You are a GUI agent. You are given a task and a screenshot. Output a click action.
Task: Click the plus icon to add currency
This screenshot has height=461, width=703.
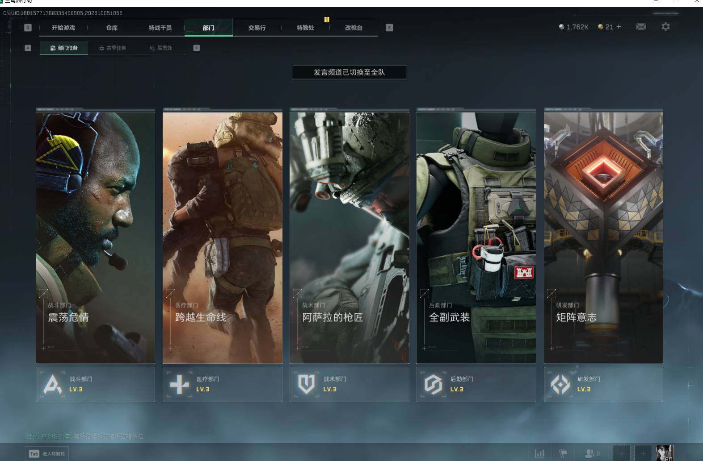[x=619, y=27]
